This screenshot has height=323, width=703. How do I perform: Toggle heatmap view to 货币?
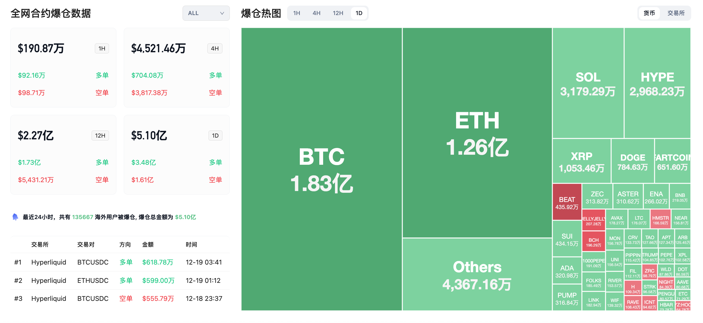(x=649, y=13)
